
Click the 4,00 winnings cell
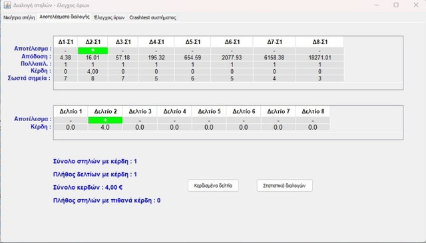[93, 71]
